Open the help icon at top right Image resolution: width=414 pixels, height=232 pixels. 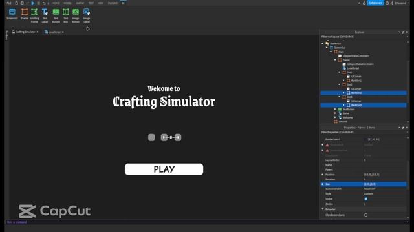(387, 3)
